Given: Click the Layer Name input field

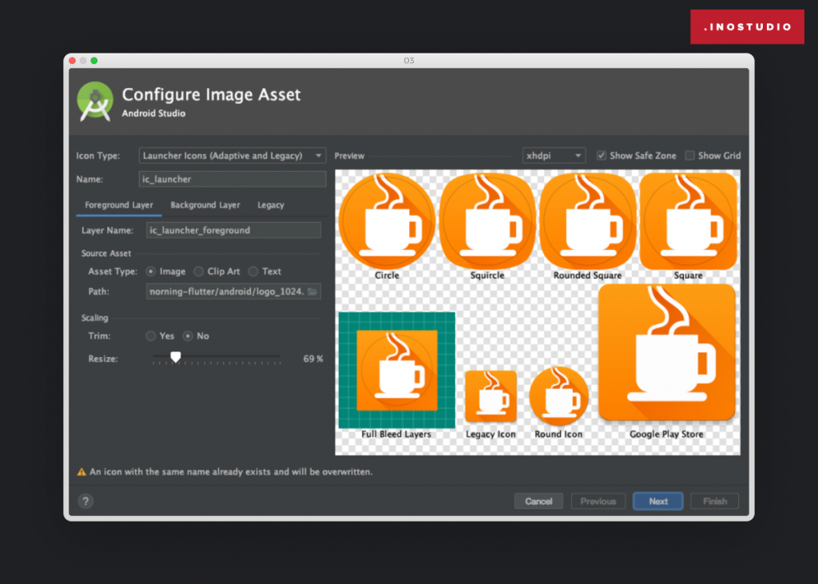Looking at the screenshot, I should click(233, 230).
